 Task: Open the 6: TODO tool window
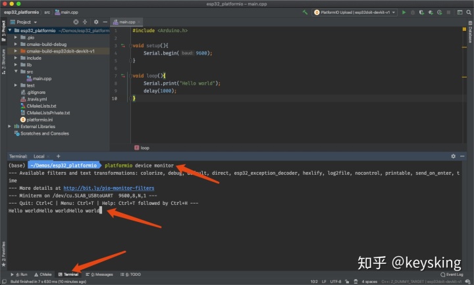point(130,274)
